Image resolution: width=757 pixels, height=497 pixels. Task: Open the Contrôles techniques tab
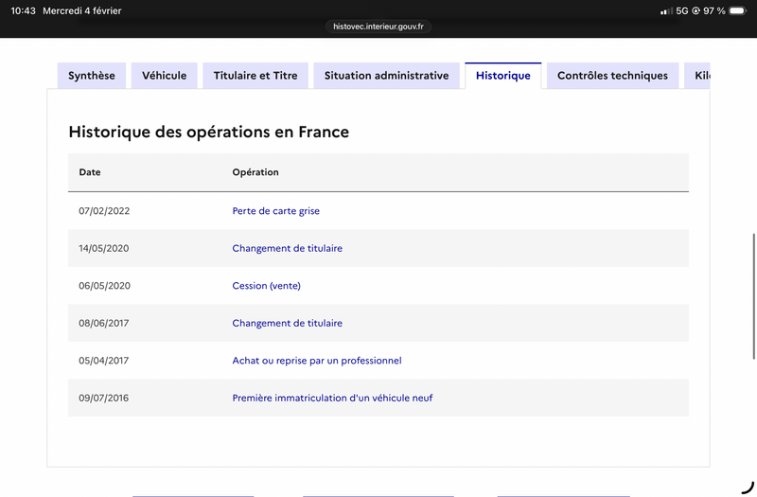point(612,76)
